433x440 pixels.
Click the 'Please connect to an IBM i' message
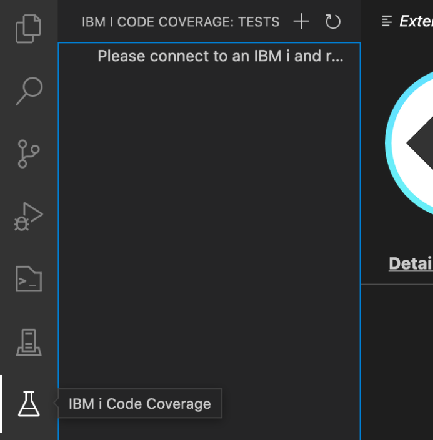[x=221, y=56]
